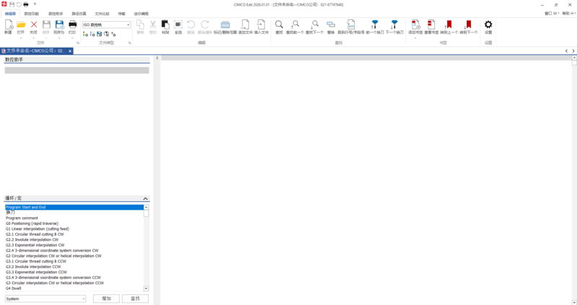Select 'G2.2 Involute interpolation CW' entry
The height and width of the screenshot is (305, 577).
point(32,239)
